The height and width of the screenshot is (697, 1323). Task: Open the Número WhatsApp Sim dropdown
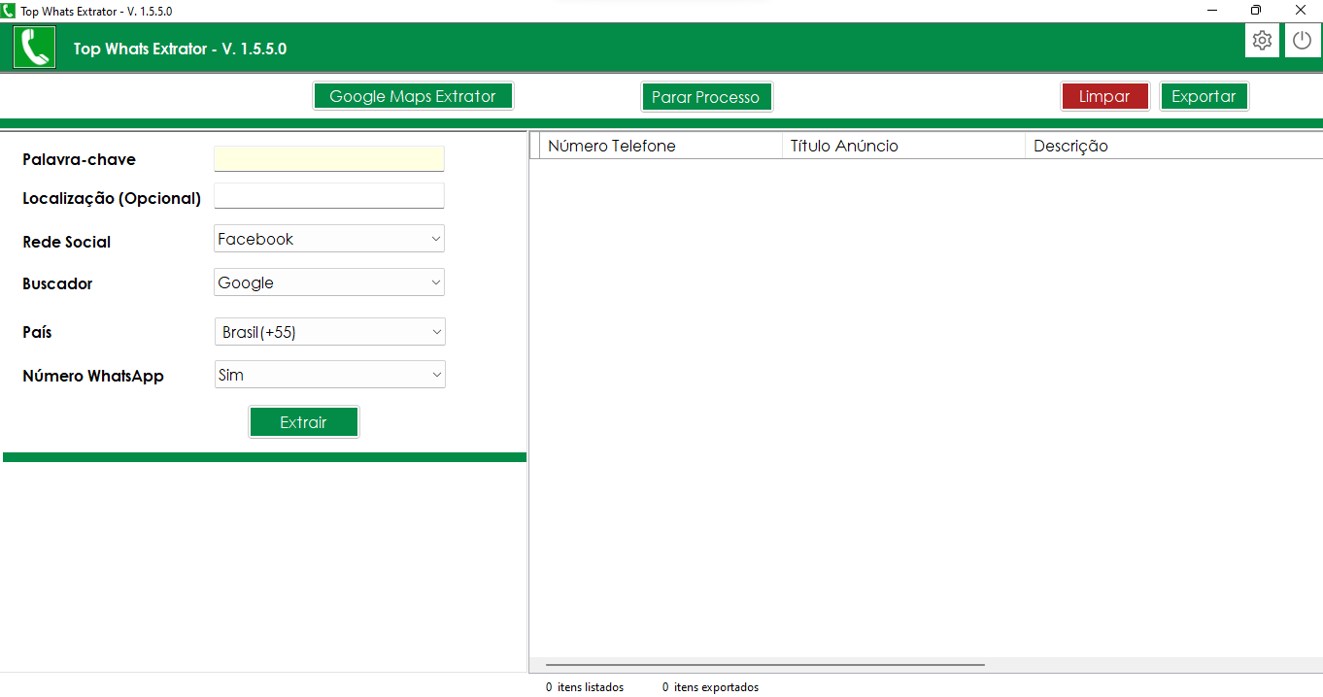point(329,375)
